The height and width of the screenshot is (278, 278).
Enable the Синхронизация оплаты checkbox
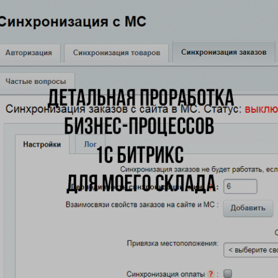pyautogui.click(x=228, y=273)
